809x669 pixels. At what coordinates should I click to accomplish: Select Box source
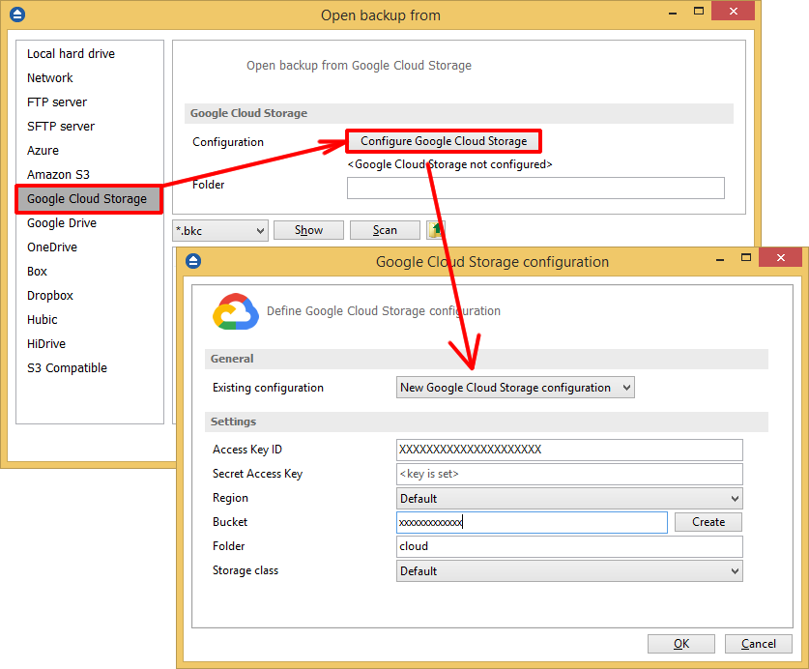(37, 272)
